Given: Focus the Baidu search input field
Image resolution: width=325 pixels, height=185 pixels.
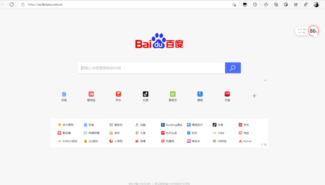Looking at the screenshot, I should (x=151, y=68).
